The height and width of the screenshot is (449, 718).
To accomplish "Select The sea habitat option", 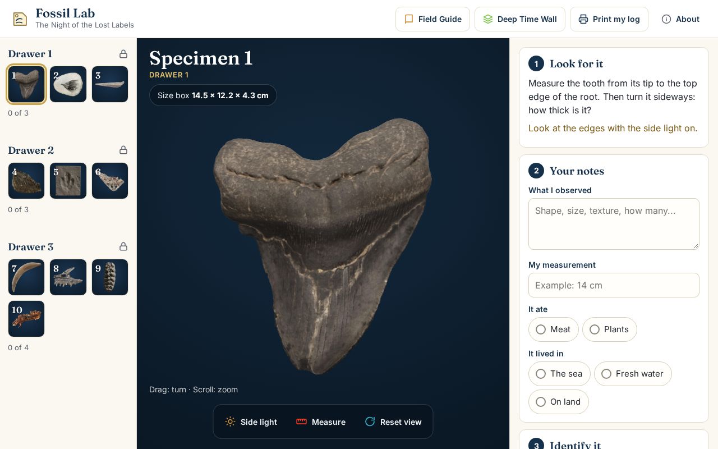I will point(559,374).
